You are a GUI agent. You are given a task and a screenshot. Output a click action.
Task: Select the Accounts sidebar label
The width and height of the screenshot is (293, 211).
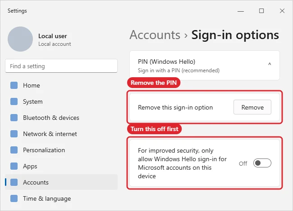click(36, 182)
